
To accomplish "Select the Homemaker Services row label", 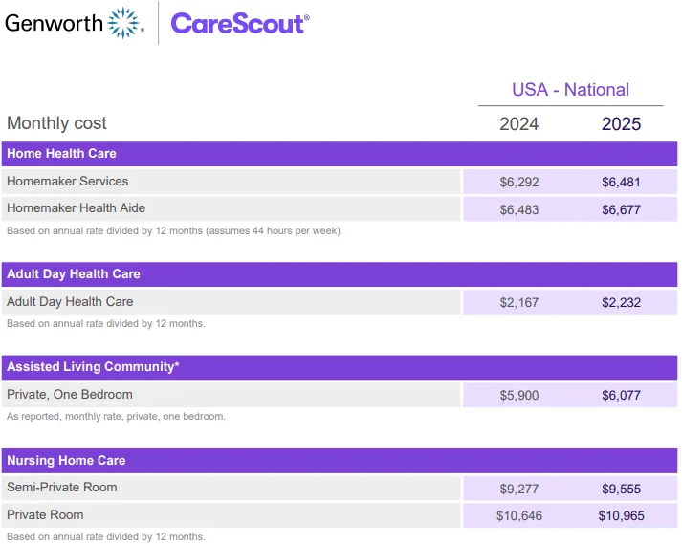I will click(x=67, y=182).
